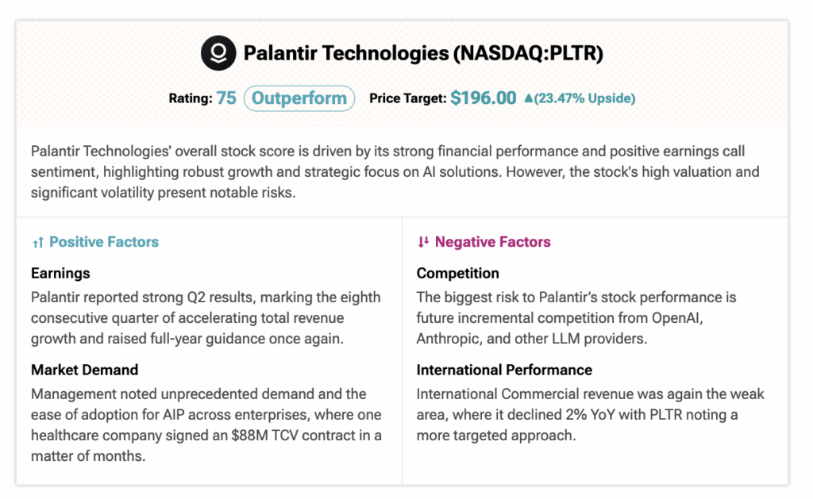Viewport: 813px width, 499px height.
Task: Click the Earnings subheading
Action: click(x=60, y=273)
